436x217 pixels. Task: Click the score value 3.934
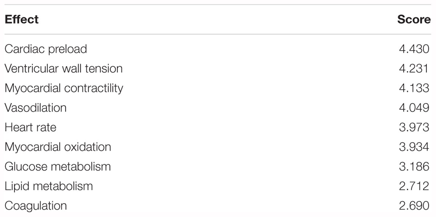pos(414,147)
